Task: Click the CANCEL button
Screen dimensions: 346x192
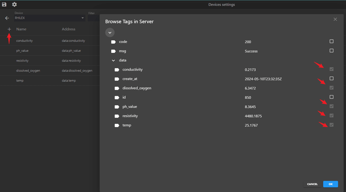Action: [312, 184]
